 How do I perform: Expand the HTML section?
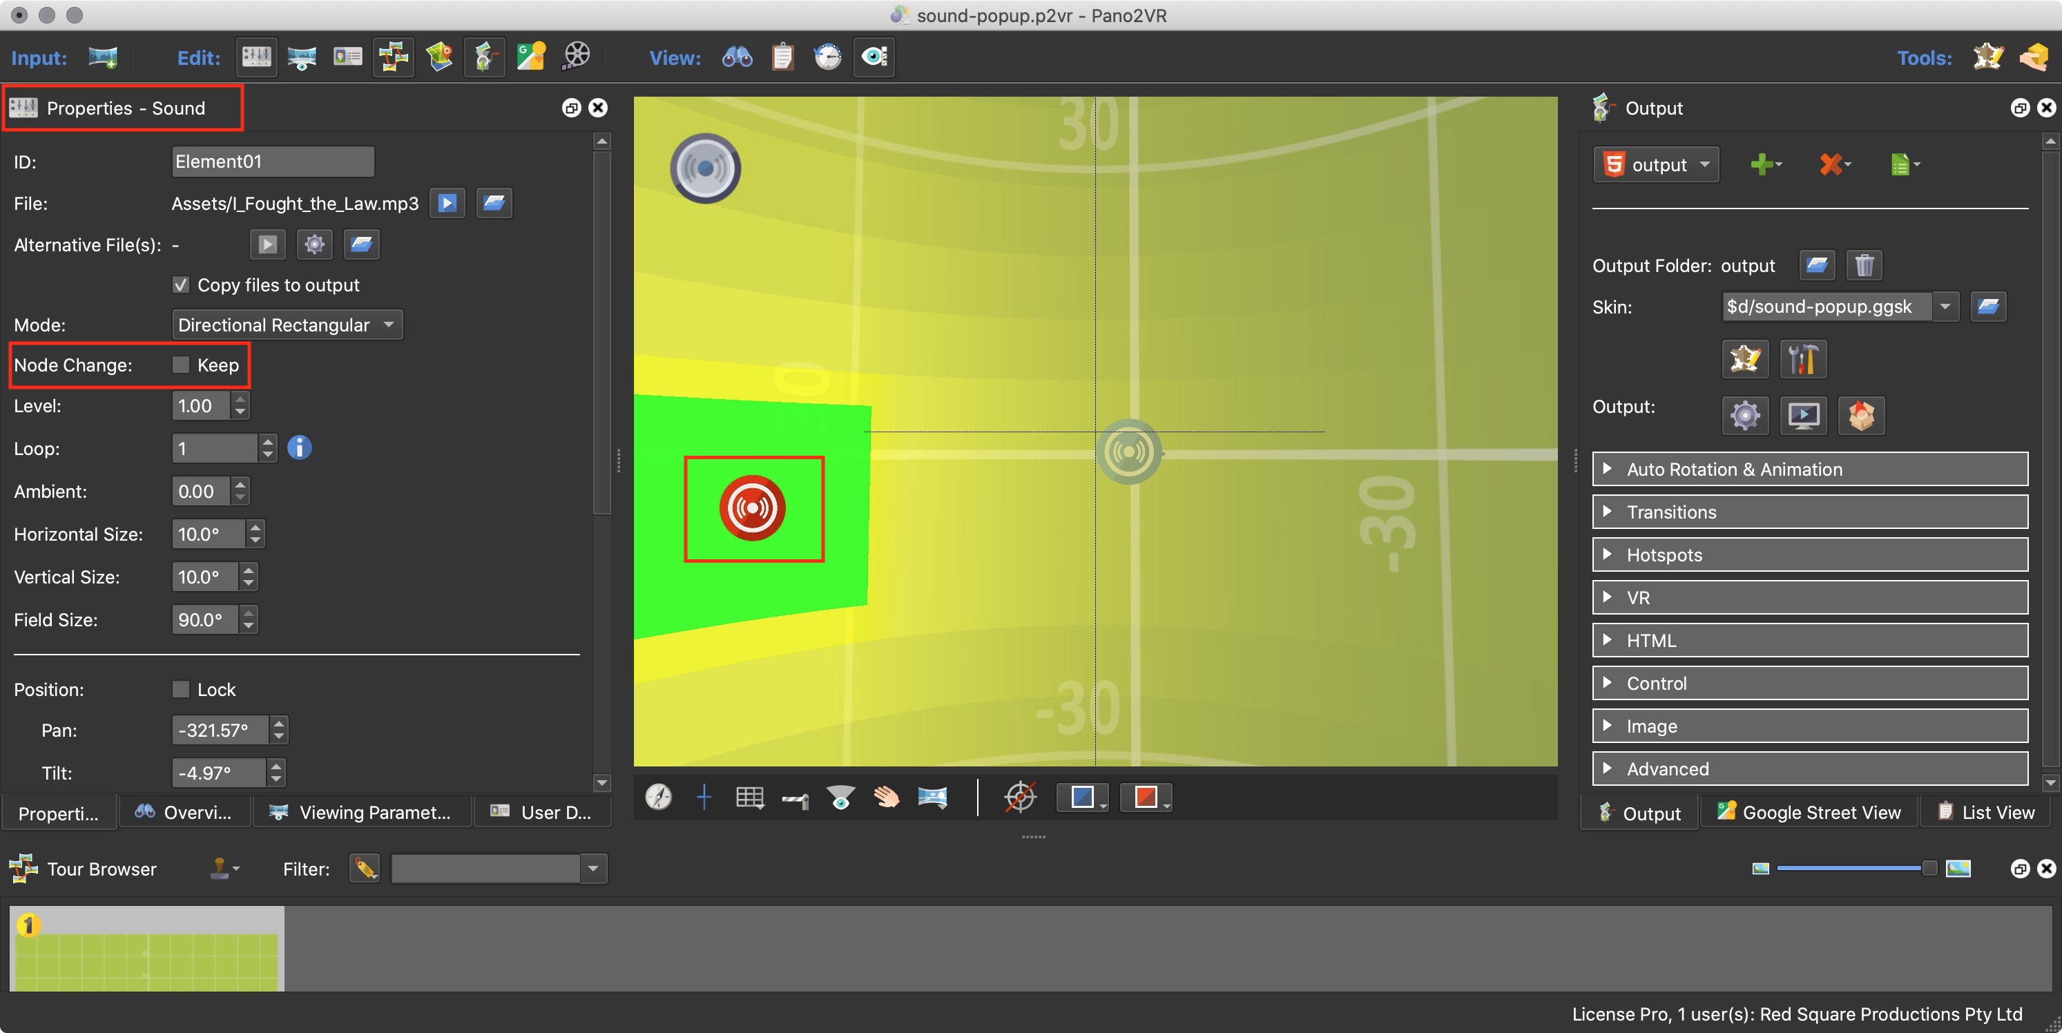pyautogui.click(x=1810, y=640)
